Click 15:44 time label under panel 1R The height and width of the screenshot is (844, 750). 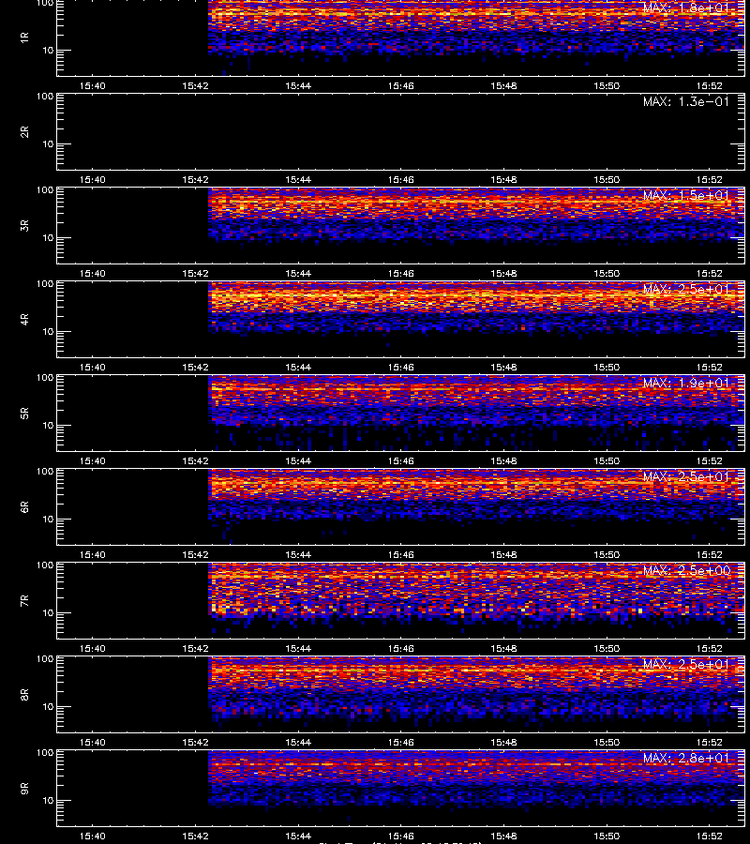298,85
